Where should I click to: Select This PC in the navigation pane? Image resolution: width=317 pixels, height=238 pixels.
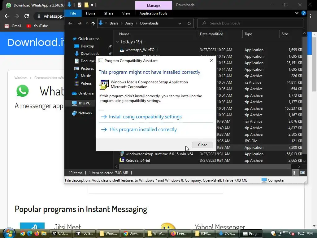[84, 103]
